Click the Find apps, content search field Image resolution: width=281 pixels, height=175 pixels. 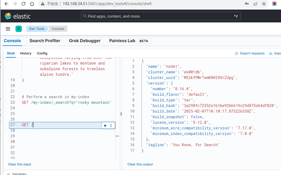point(161,16)
